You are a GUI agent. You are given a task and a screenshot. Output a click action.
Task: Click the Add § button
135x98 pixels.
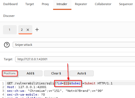click(30, 73)
